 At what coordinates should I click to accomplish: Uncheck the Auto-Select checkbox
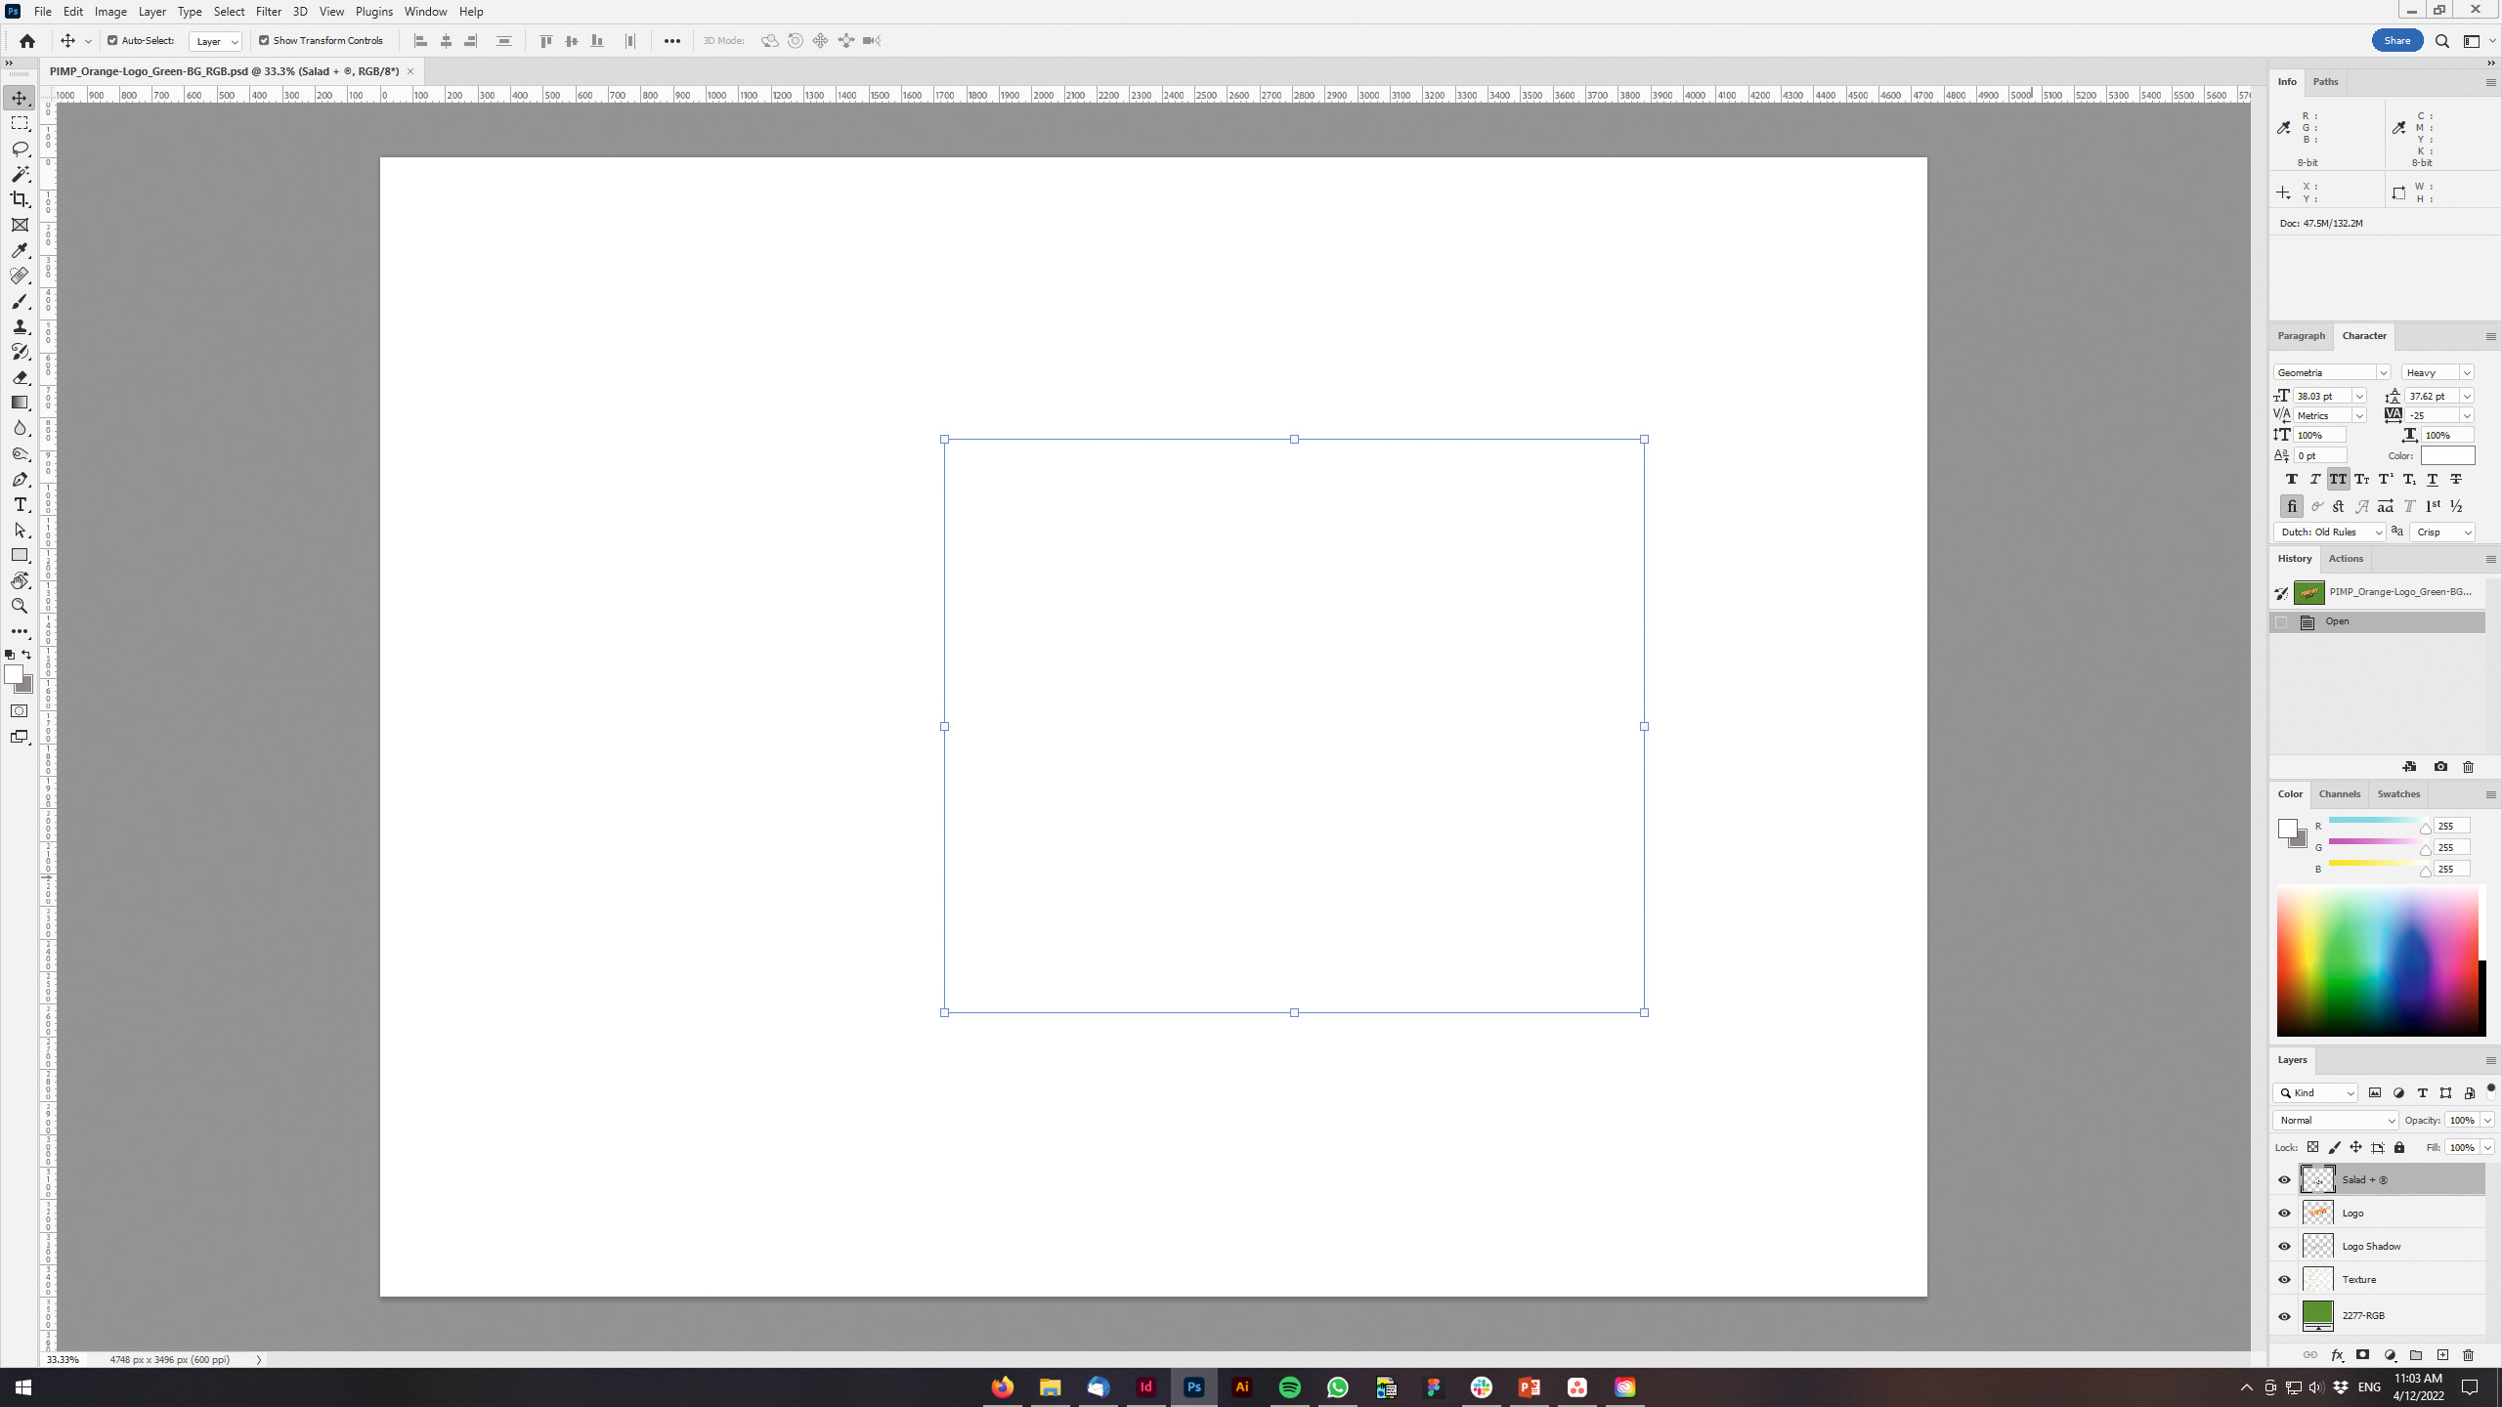[112, 41]
